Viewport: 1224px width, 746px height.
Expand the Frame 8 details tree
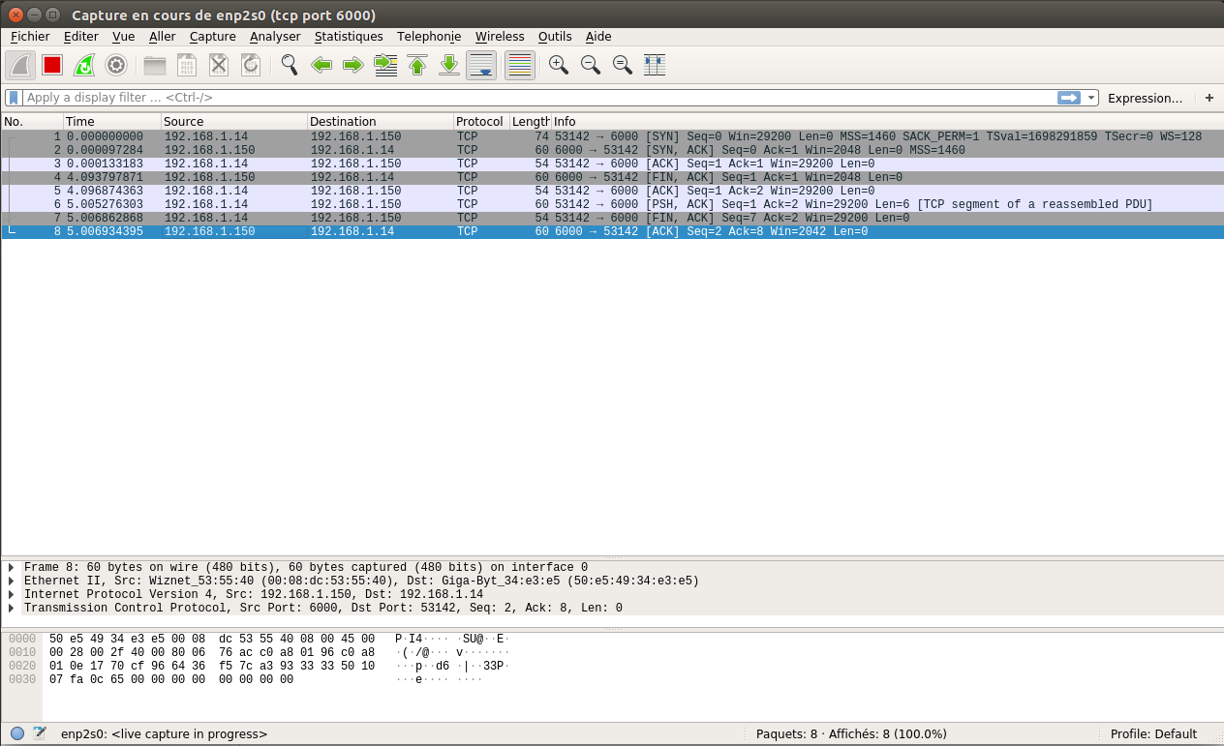point(12,567)
